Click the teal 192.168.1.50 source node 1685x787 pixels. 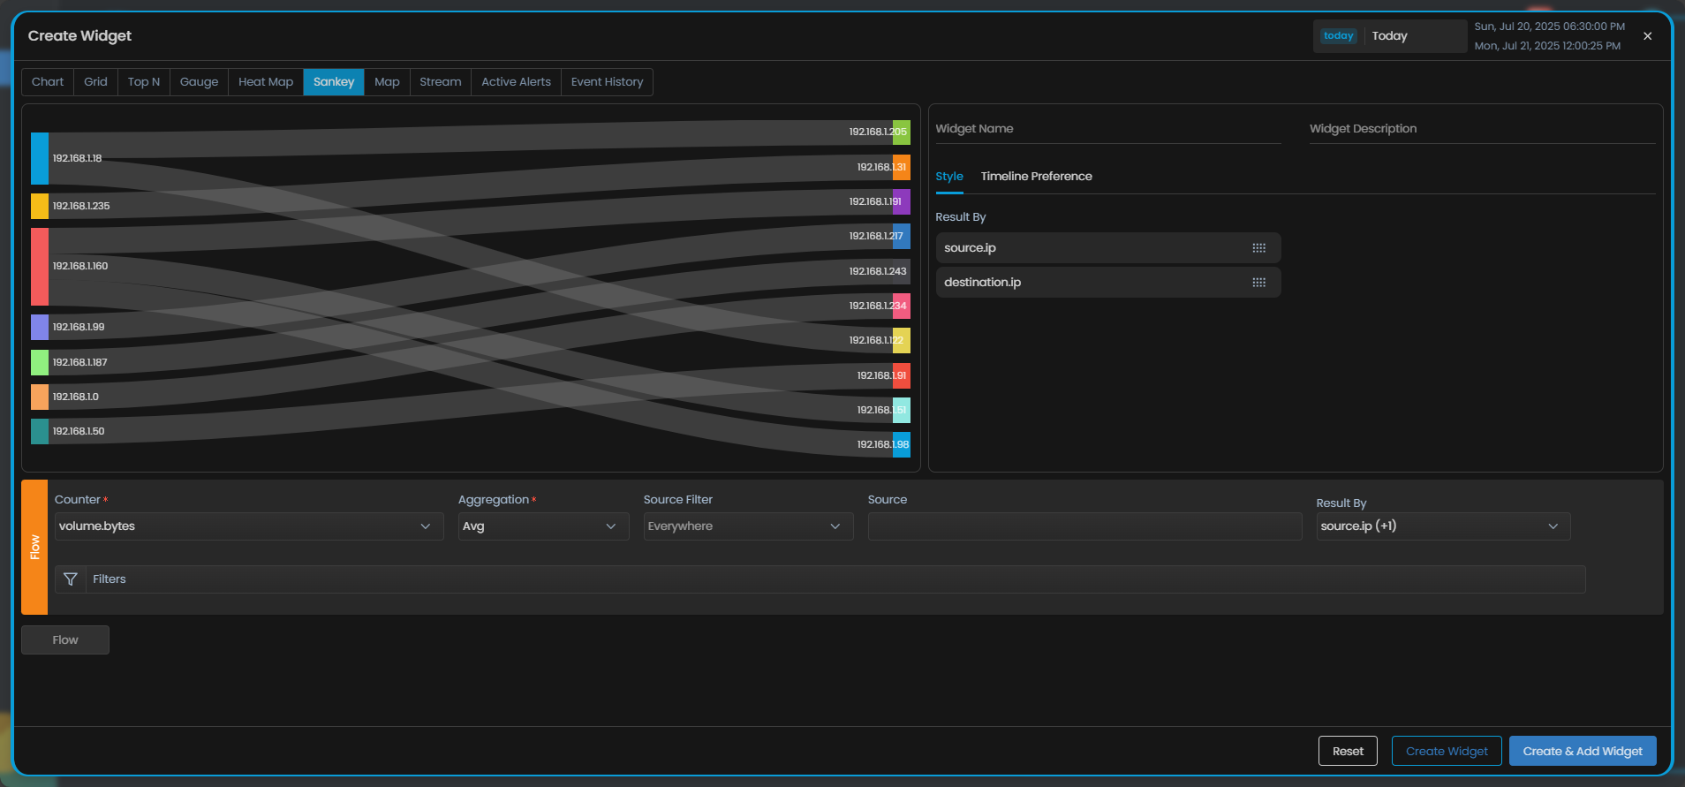(x=40, y=431)
